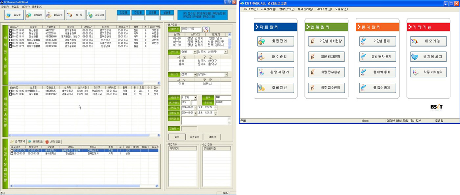
Task: Click the 접수 button in dispatch form
Action: [x=177, y=136]
